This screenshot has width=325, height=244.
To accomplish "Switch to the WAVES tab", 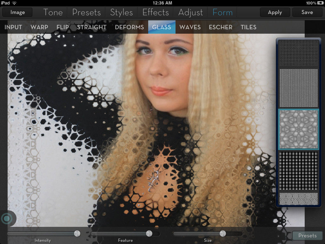I will [x=190, y=27].
